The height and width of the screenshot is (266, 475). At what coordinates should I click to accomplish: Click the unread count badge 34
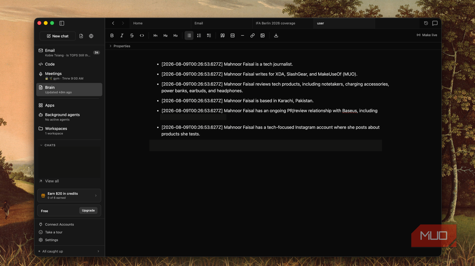tap(96, 53)
